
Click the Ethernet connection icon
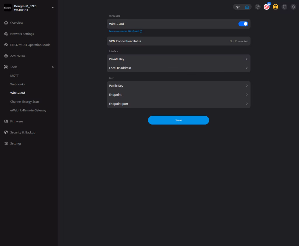click(x=247, y=7)
